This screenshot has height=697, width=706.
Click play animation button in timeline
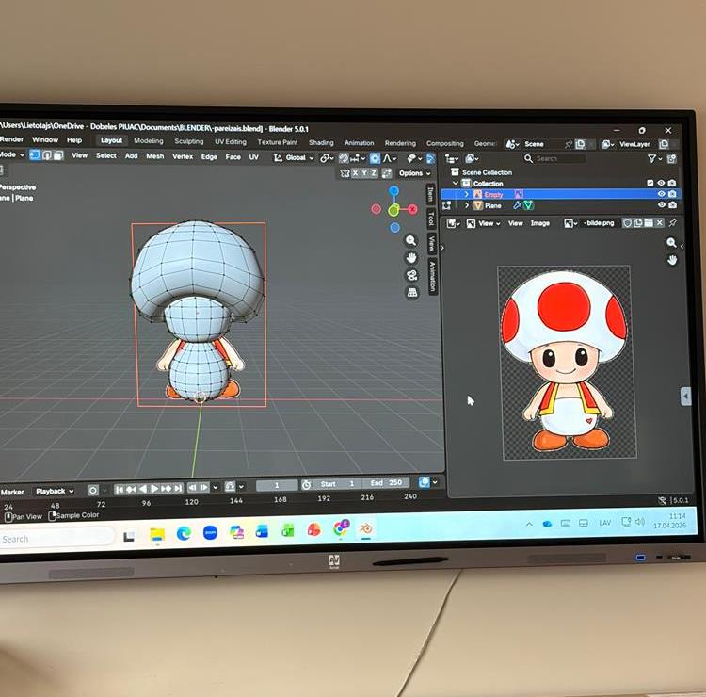[x=154, y=489]
